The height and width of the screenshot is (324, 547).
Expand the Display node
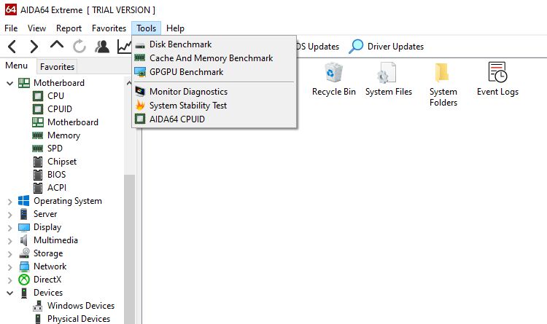coord(9,228)
